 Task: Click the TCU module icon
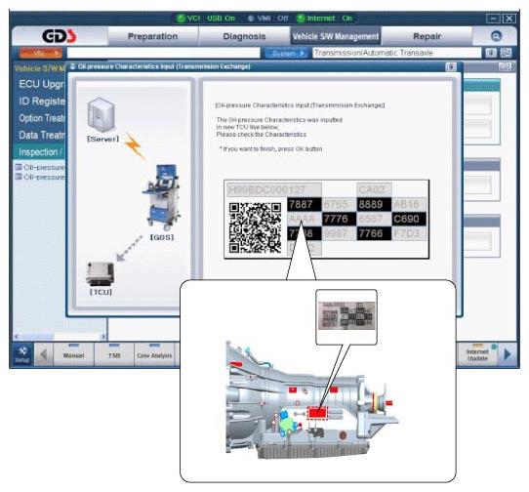100,273
